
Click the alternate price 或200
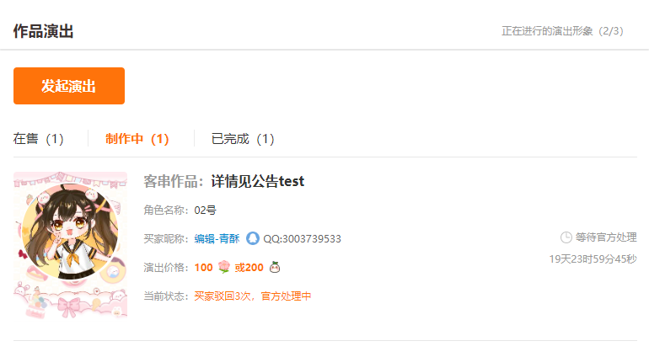tap(249, 268)
